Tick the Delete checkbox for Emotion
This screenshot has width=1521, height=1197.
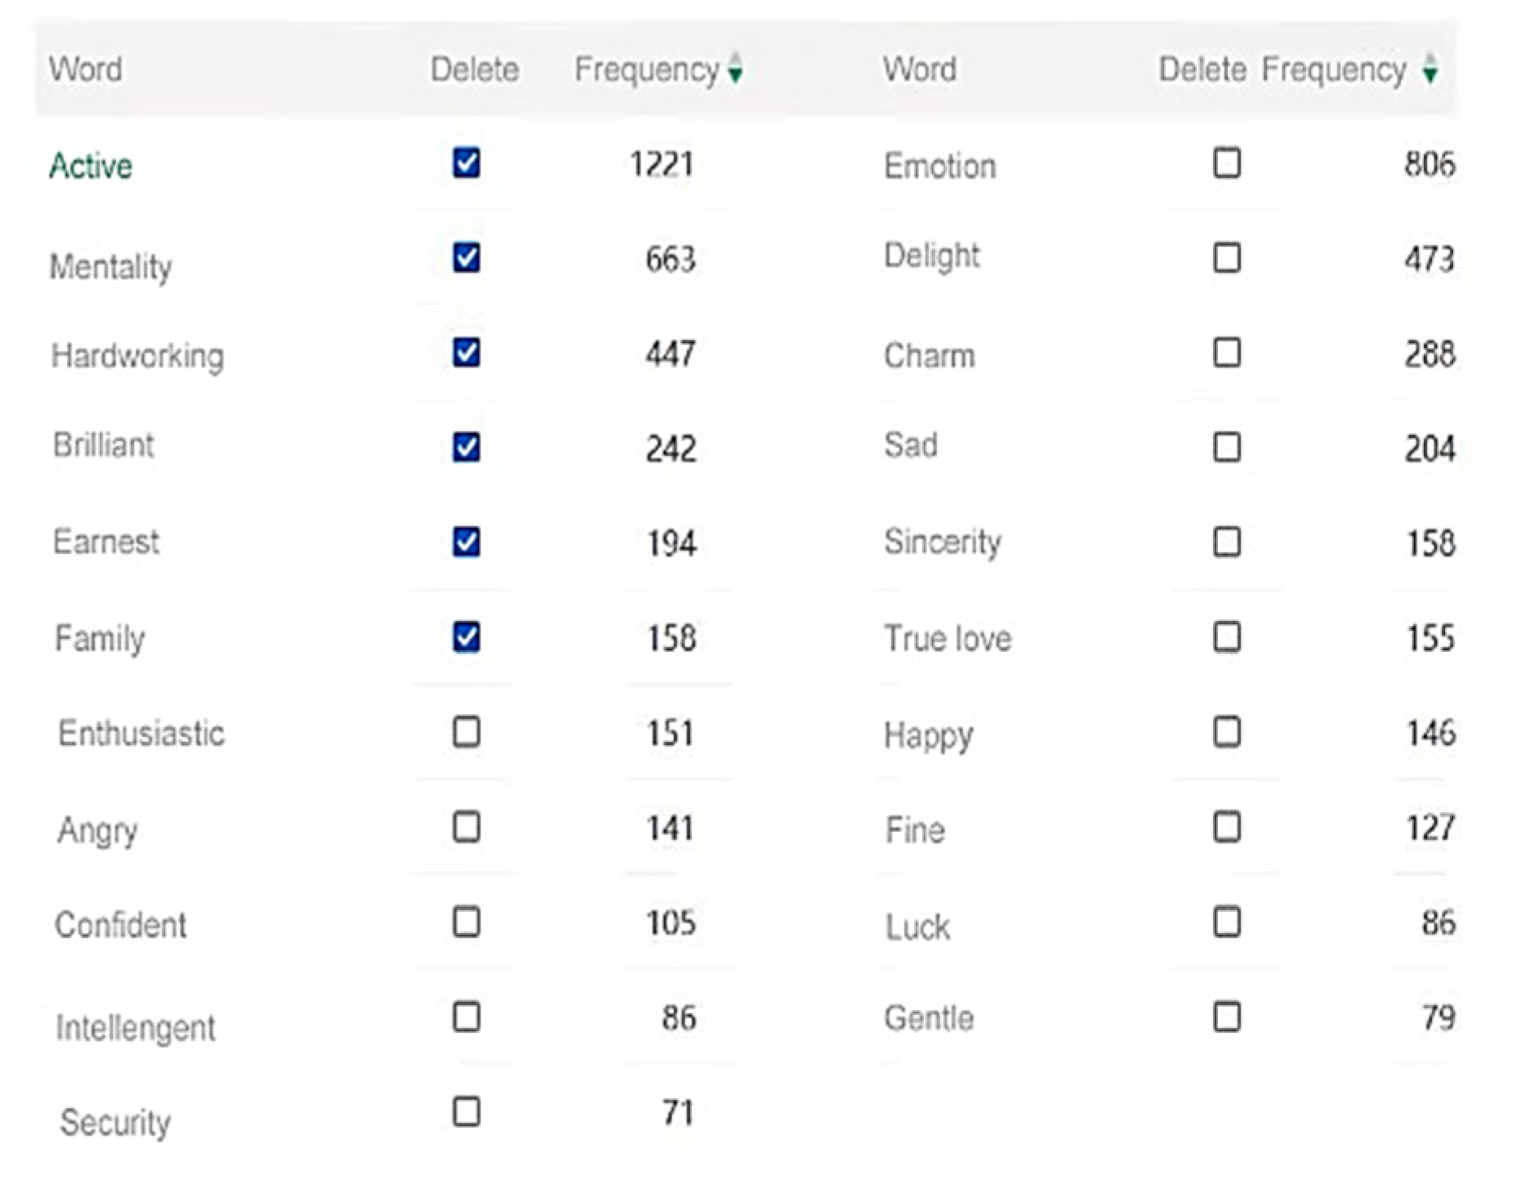tap(1227, 163)
